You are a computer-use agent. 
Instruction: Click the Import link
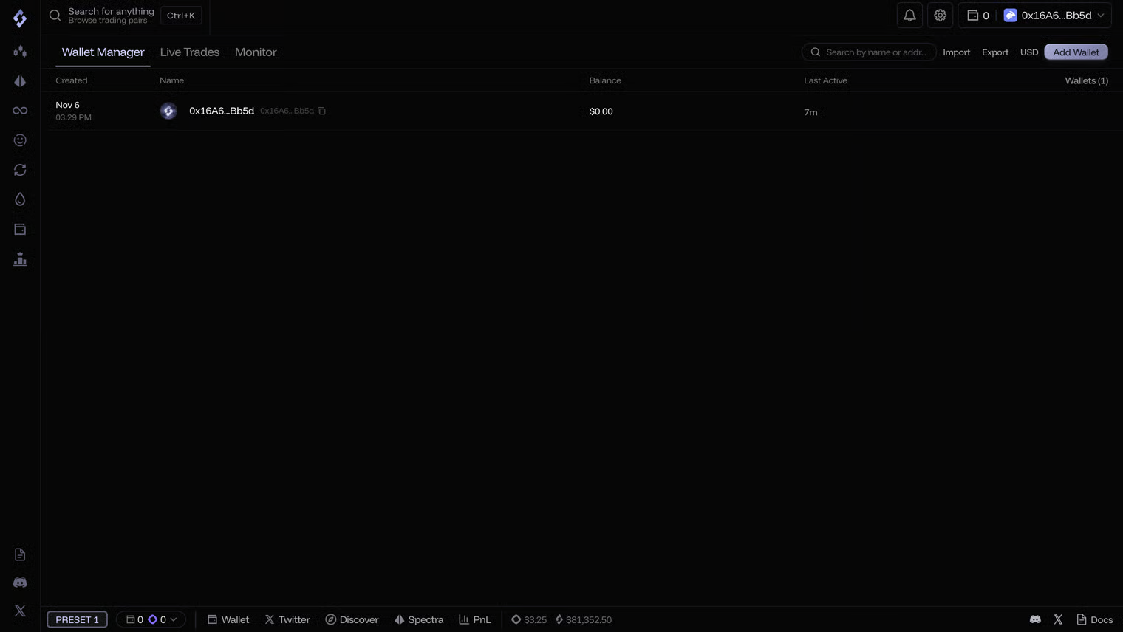tap(956, 52)
